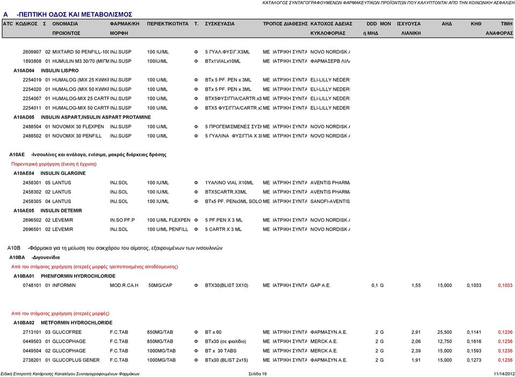This screenshot has height=377, width=515.
Task: Click the "GLUCOPLUS GENER" product name
Action: coord(76,360)
